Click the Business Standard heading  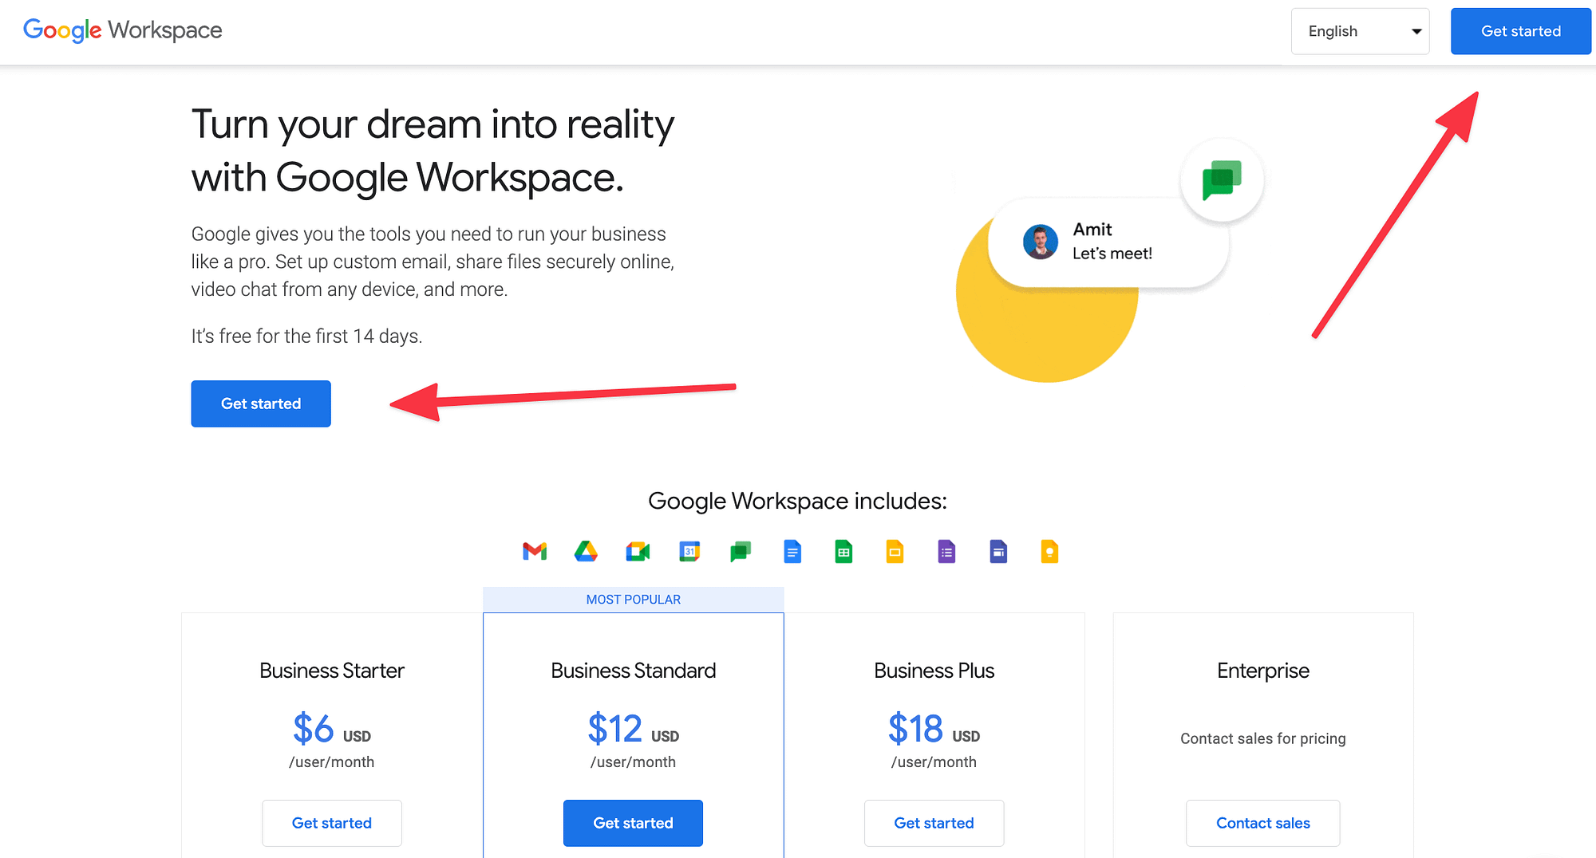(633, 671)
